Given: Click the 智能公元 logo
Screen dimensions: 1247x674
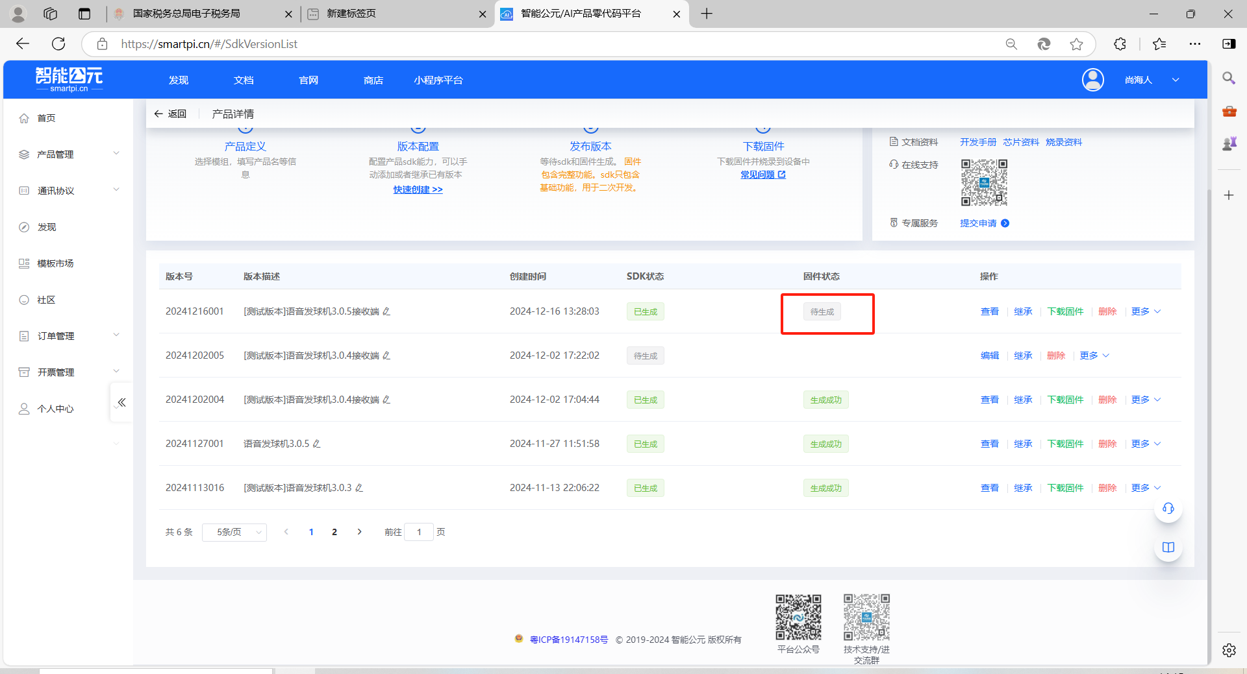Looking at the screenshot, I should pyautogui.click(x=69, y=78).
